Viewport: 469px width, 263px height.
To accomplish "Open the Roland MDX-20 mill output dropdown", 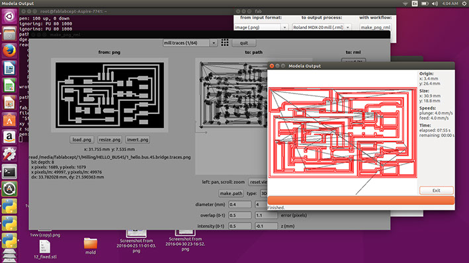I will point(321,27).
